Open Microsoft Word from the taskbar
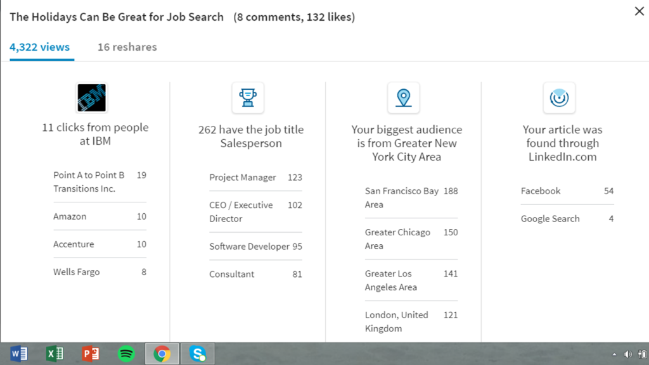This screenshot has width=649, height=365. click(19, 354)
